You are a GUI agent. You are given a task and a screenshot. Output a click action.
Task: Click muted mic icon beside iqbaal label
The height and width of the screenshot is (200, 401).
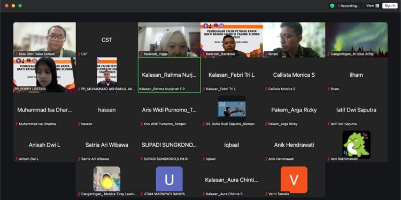[x=204, y=159]
